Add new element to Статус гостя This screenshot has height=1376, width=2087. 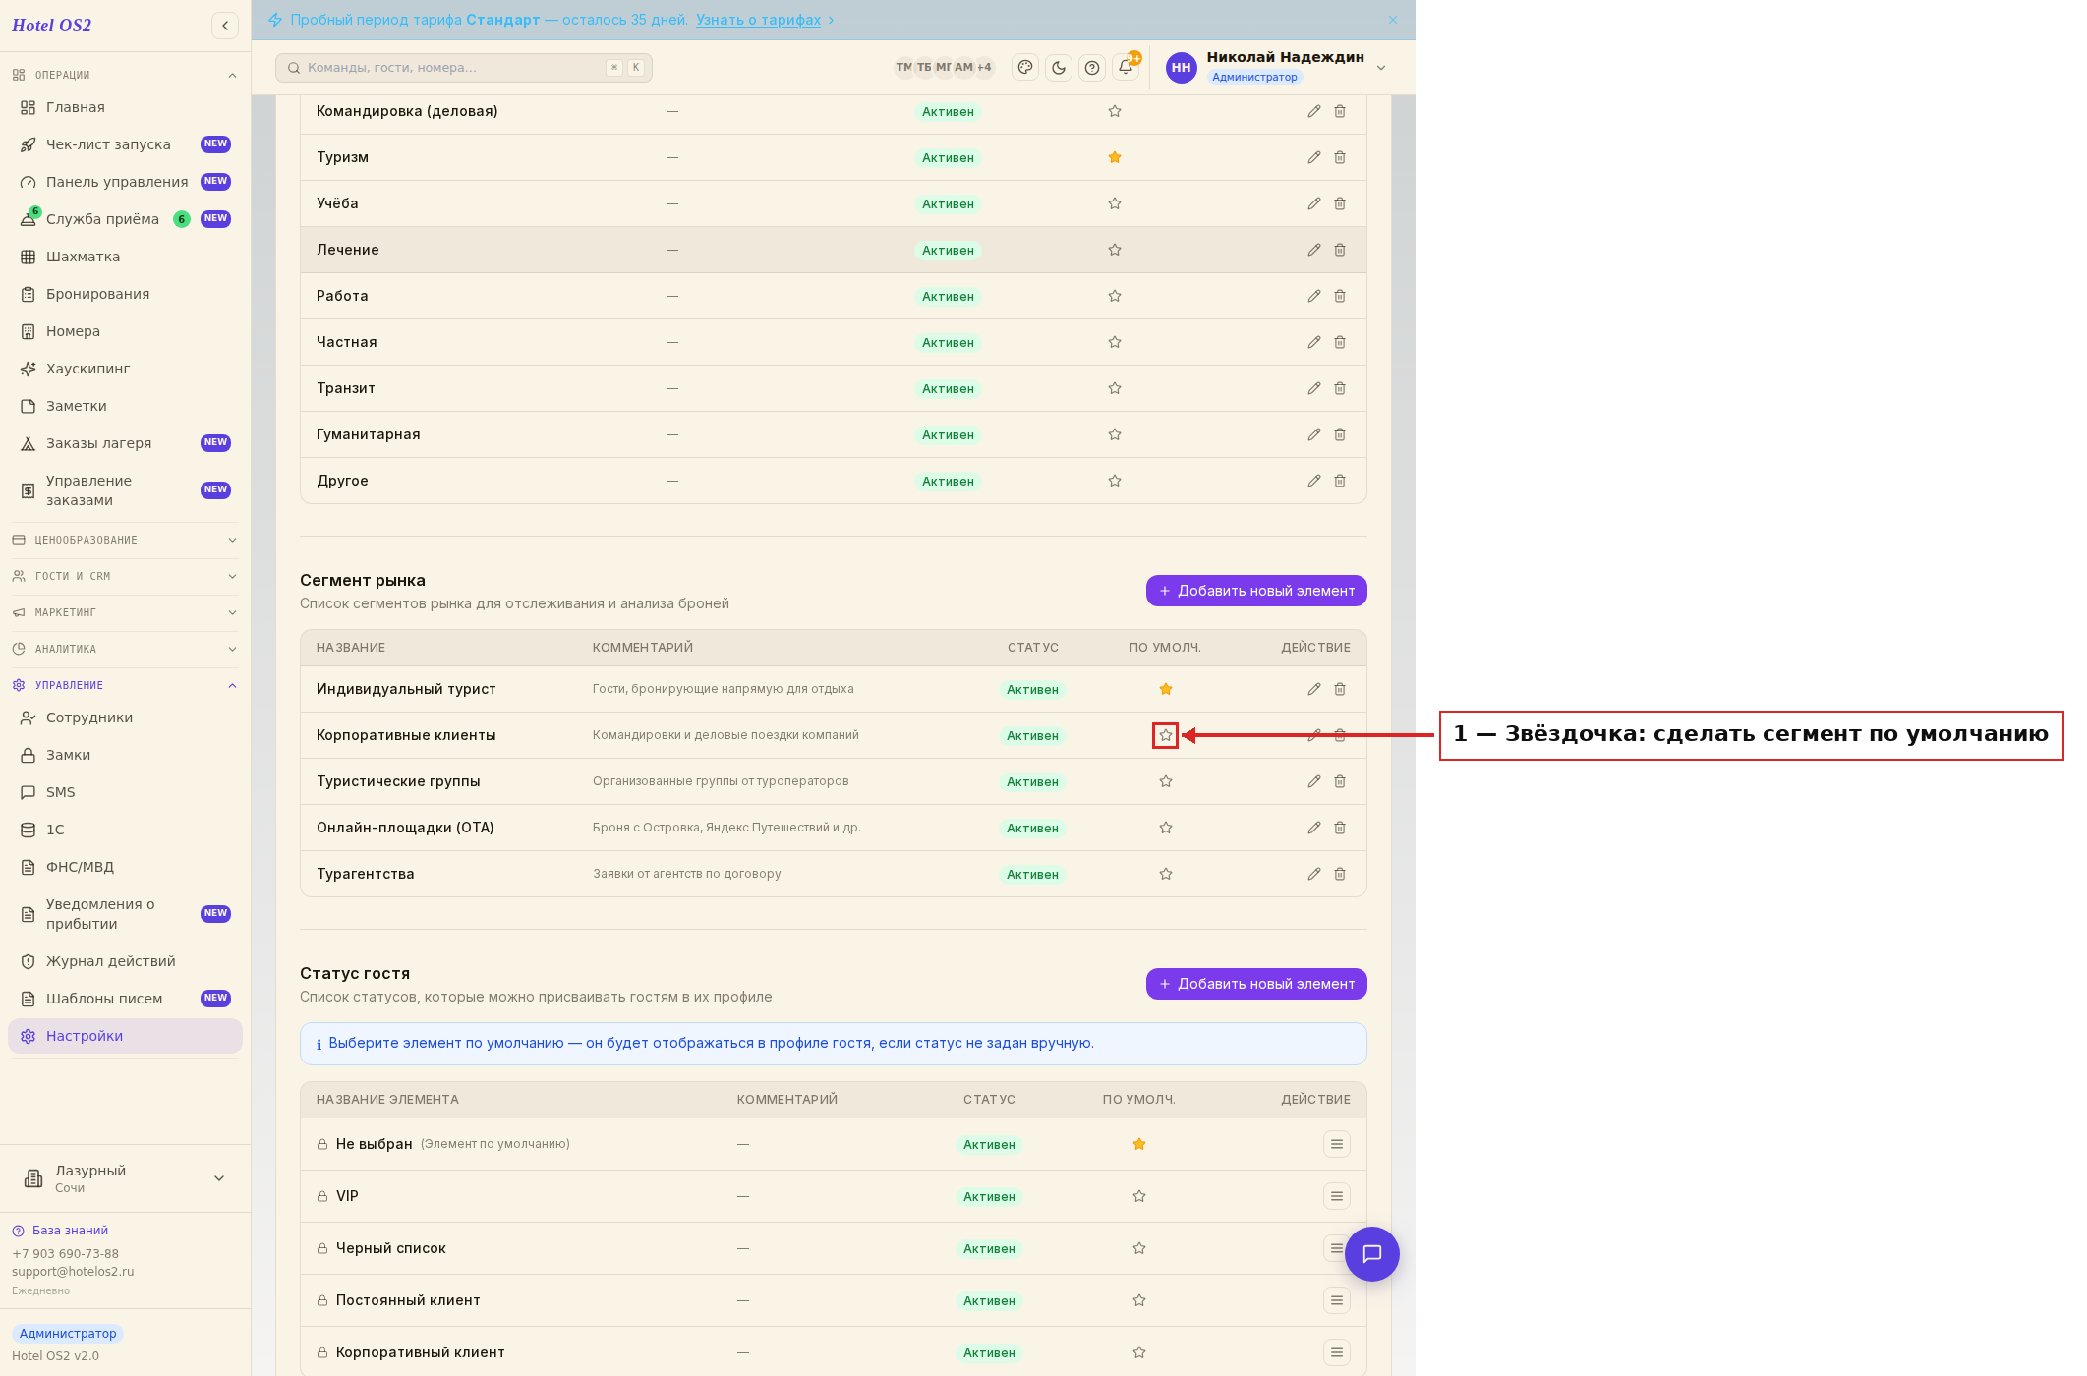click(x=1256, y=984)
